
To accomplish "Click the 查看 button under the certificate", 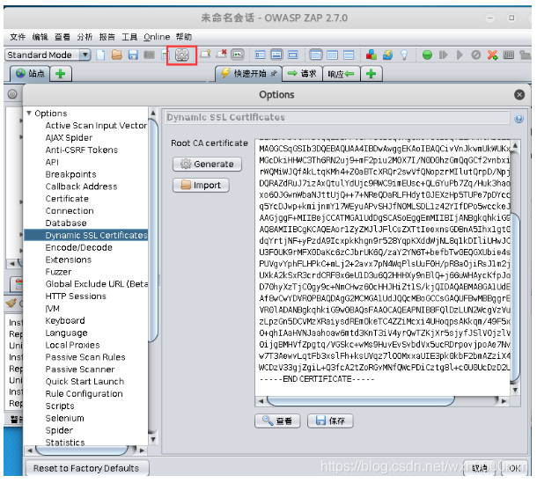I will click(x=277, y=421).
